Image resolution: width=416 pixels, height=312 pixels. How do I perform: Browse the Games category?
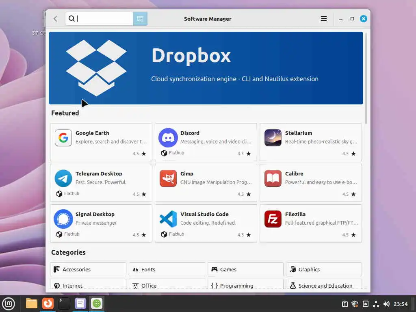245,270
